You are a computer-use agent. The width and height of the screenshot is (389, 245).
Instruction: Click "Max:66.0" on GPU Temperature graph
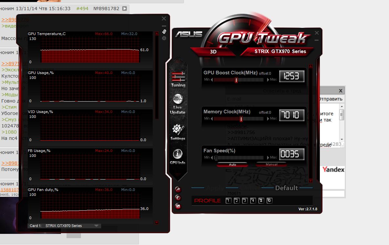coord(104,34)
